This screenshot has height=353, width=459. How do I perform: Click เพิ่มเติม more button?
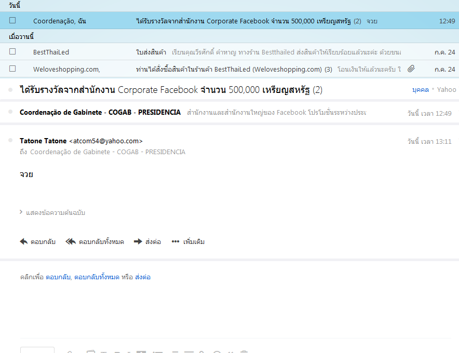click(188, 242)
